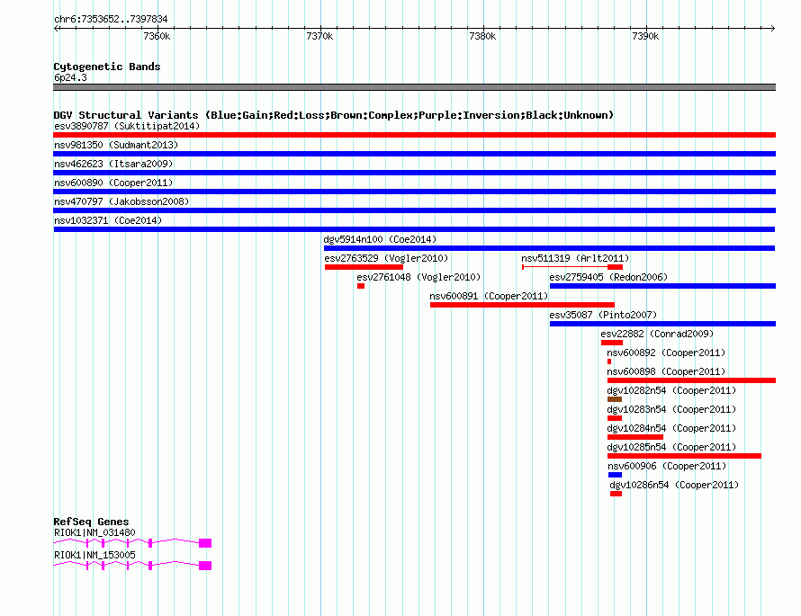Click the red dgv10284n54 loss bar
Image resolution: width=801 pixels, height=616 pixels.
pyautogui.click(x=635, y=437)
